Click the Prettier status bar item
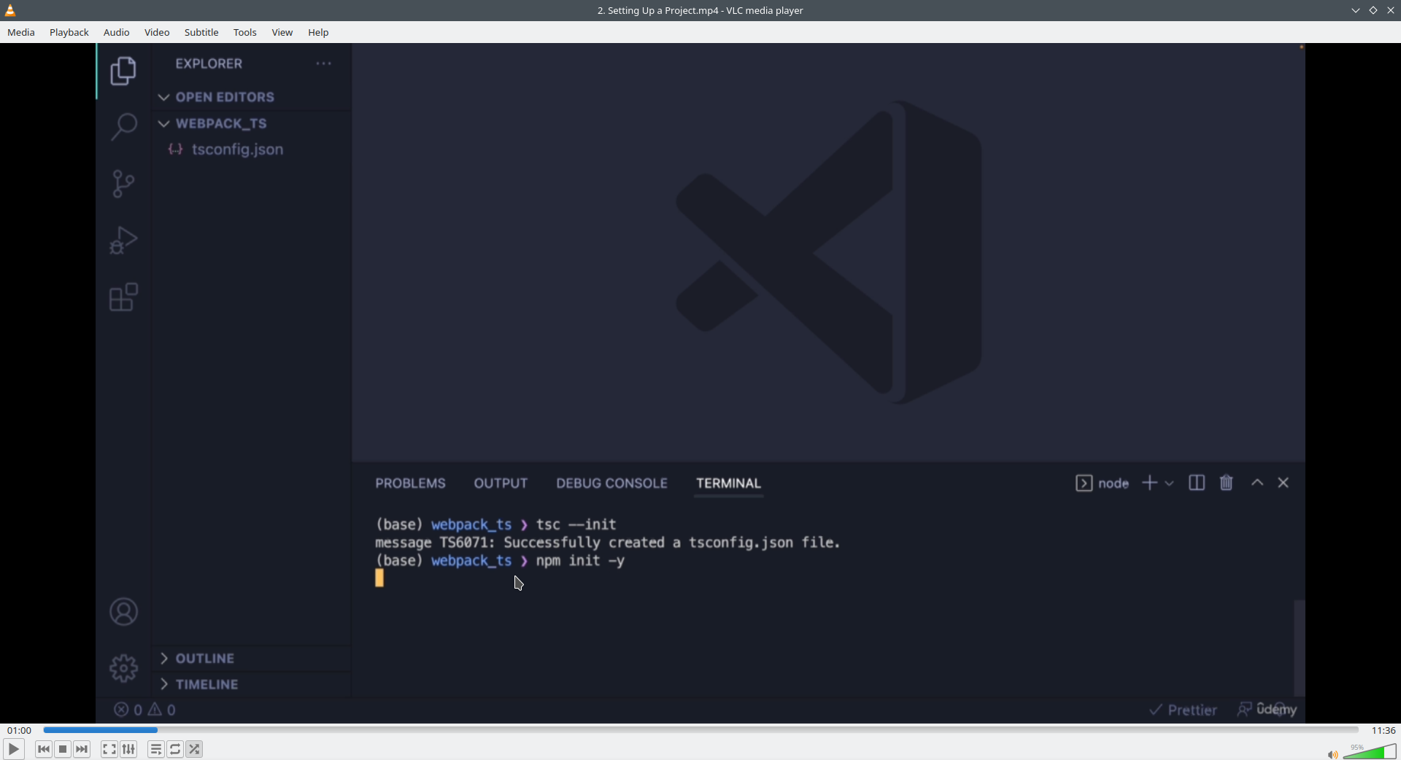 point(1183,710)
